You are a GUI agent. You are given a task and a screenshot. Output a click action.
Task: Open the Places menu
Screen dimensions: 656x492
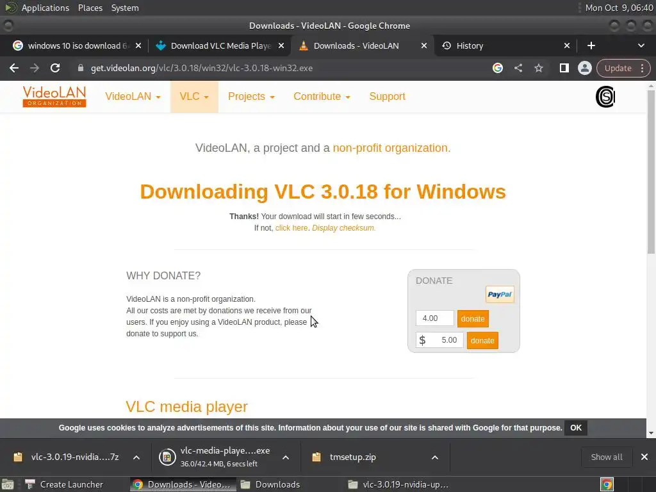pyautogui.click(x=90, y=8)
